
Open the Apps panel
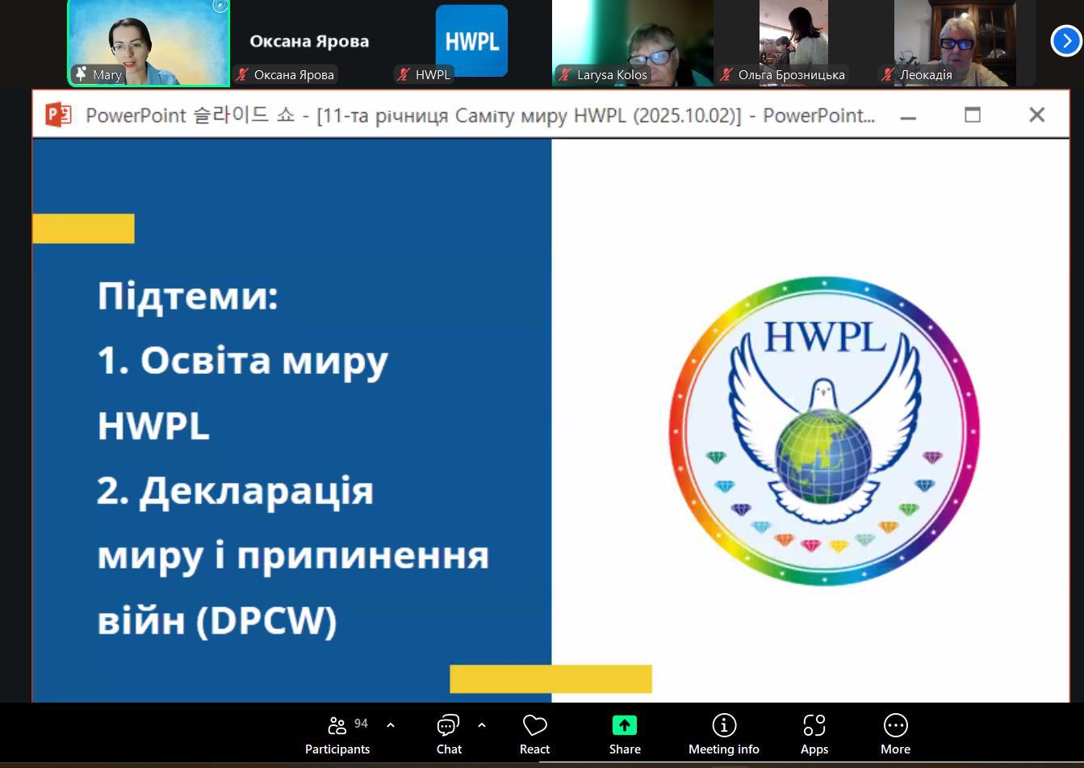[814, 734]
